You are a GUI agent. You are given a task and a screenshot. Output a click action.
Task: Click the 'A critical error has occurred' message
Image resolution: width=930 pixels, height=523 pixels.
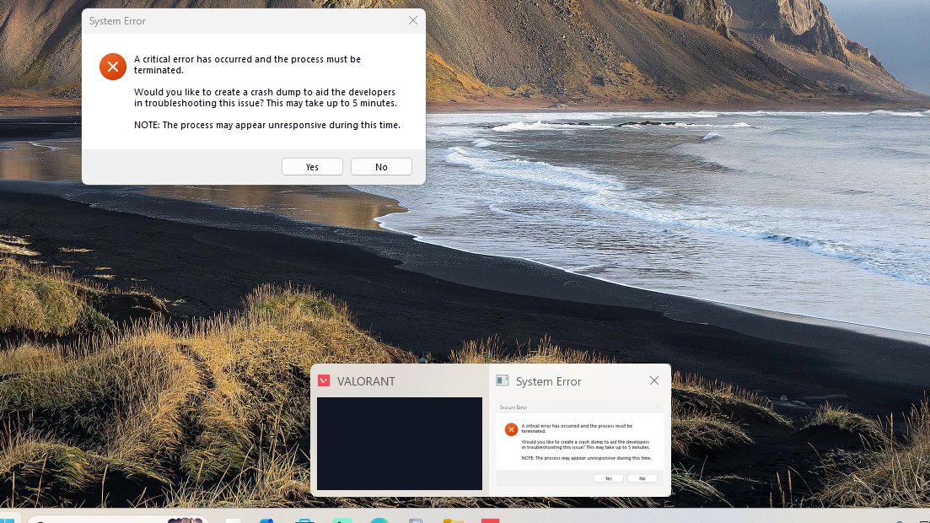tap(247, 64)
